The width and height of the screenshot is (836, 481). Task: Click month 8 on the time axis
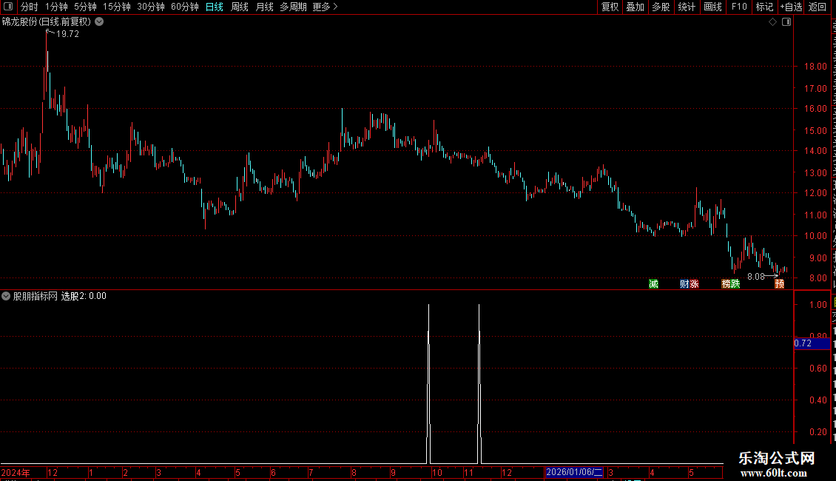tap(354, 472)
